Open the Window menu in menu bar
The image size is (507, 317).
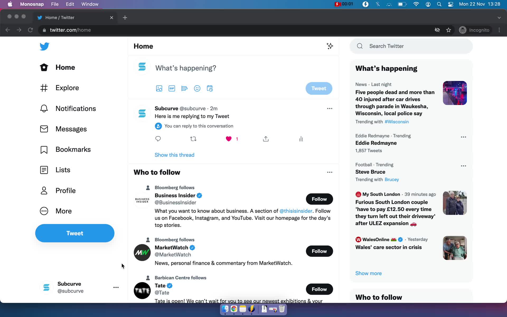pyautogui.click(x=90, y=4)
